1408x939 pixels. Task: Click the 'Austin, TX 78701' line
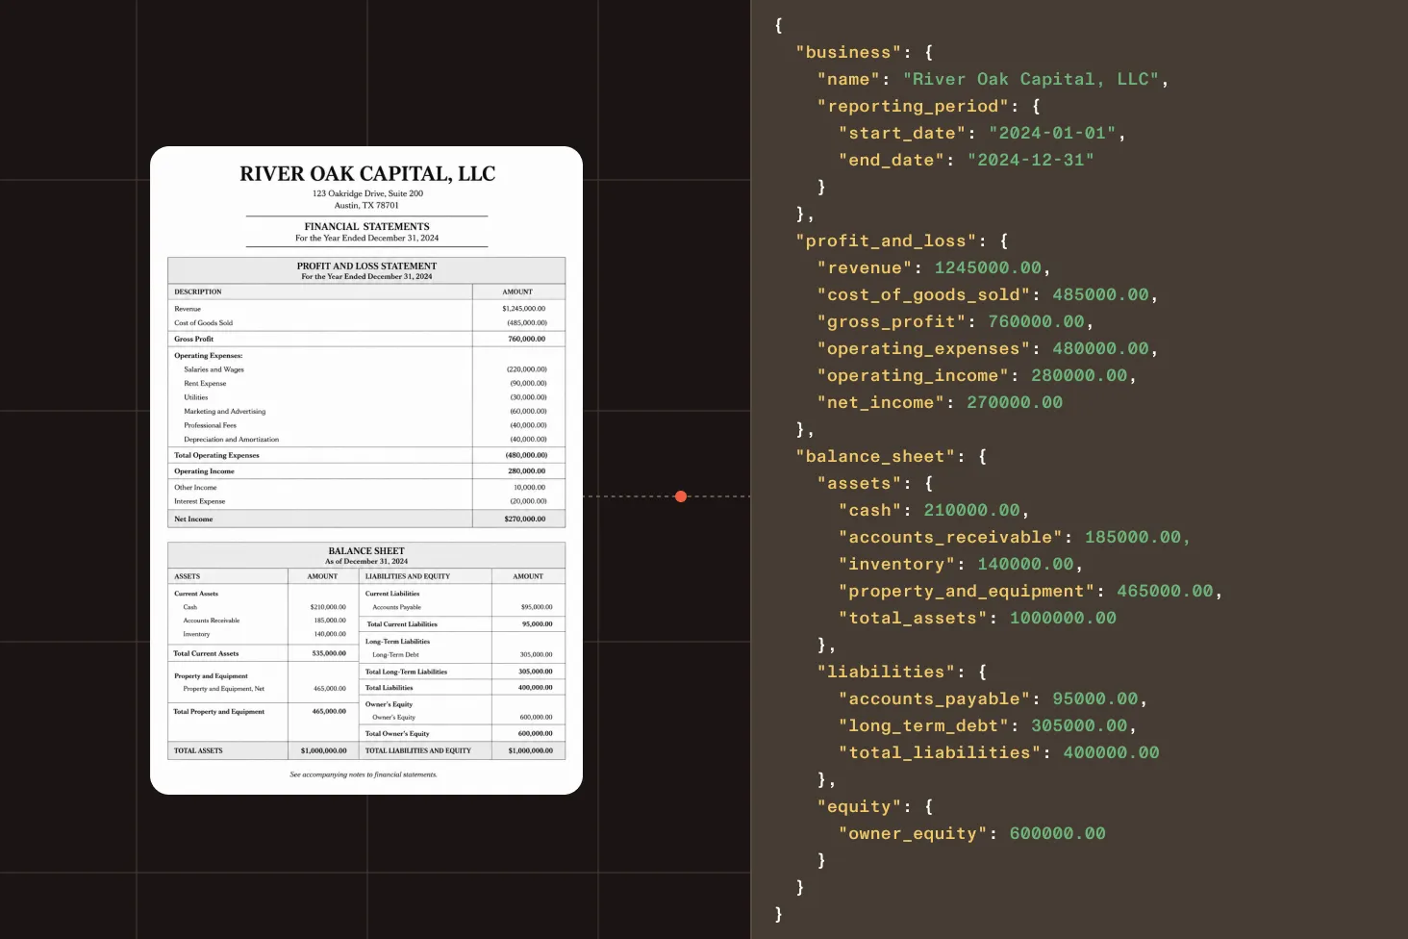pyautogui.click(x=366, y=205)
